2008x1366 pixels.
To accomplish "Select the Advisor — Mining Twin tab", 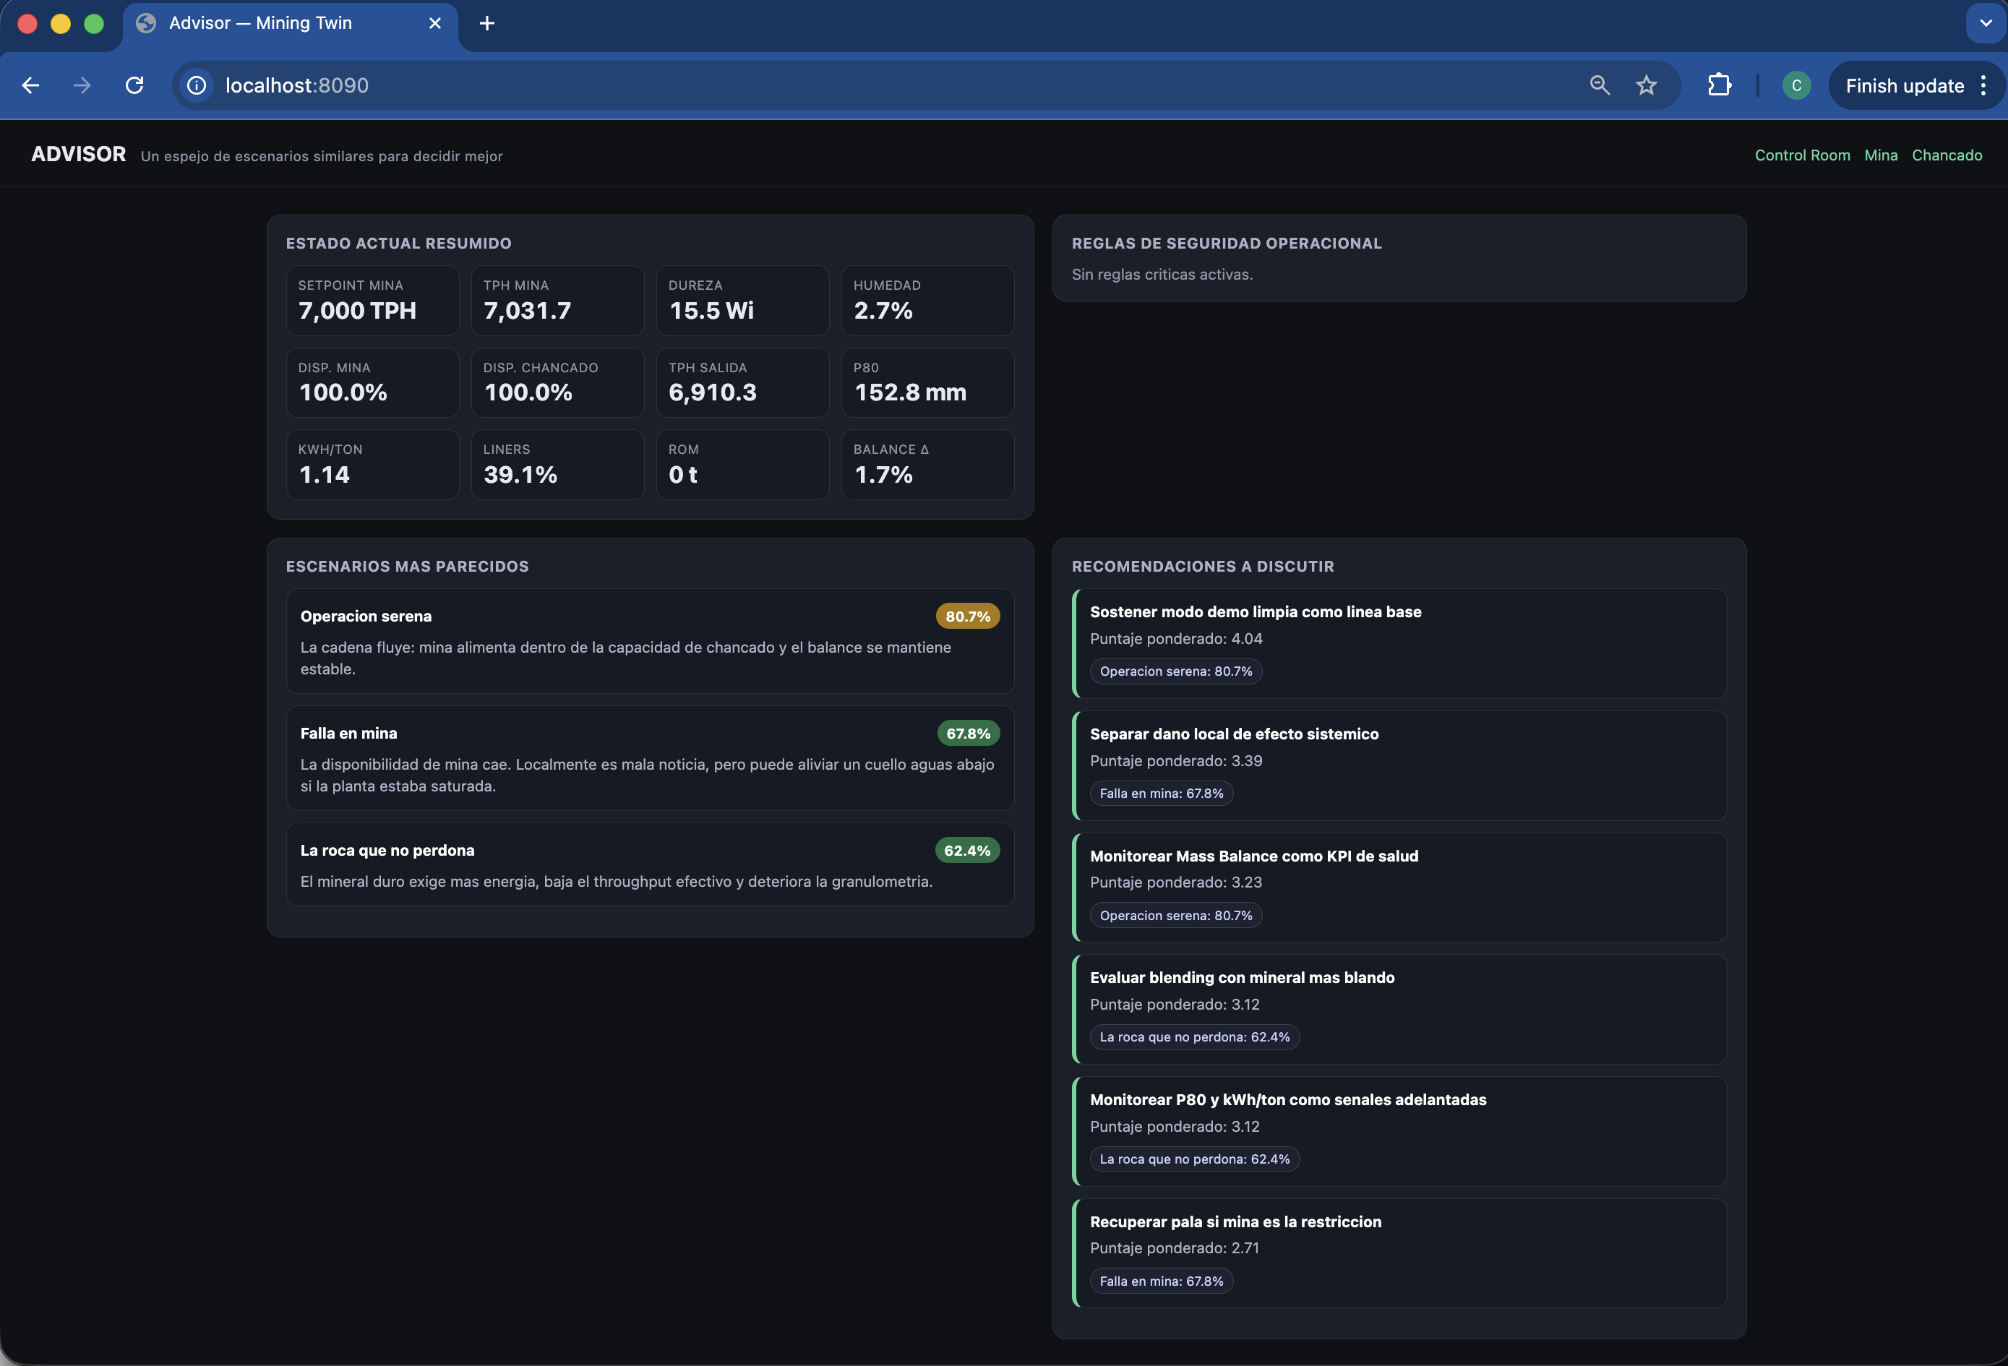I will (x=289, y=24).
